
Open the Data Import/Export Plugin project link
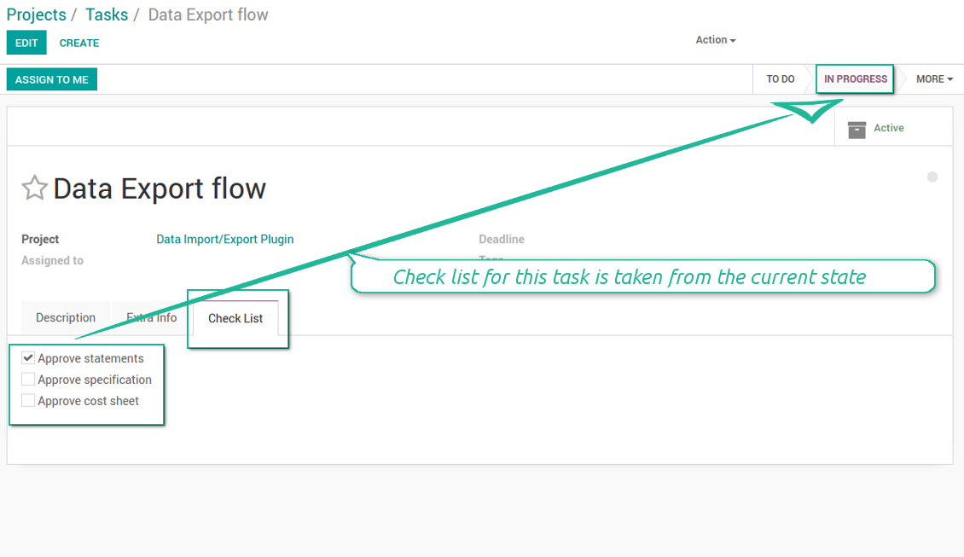[x=225, y=240]
